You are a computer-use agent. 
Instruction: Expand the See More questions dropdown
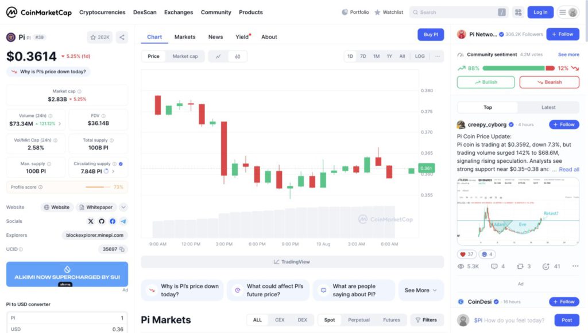tap(421, 290)
